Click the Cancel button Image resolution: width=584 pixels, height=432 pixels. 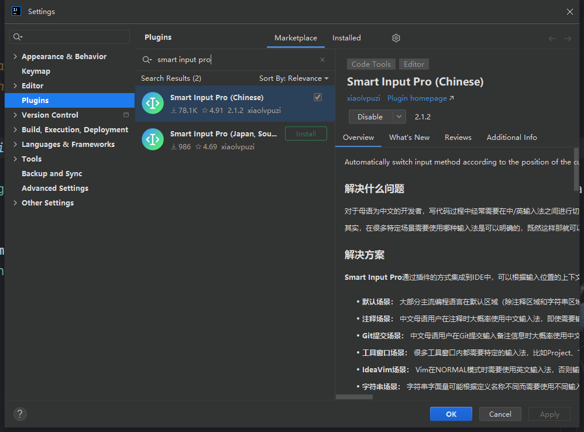tap(500, 414)
